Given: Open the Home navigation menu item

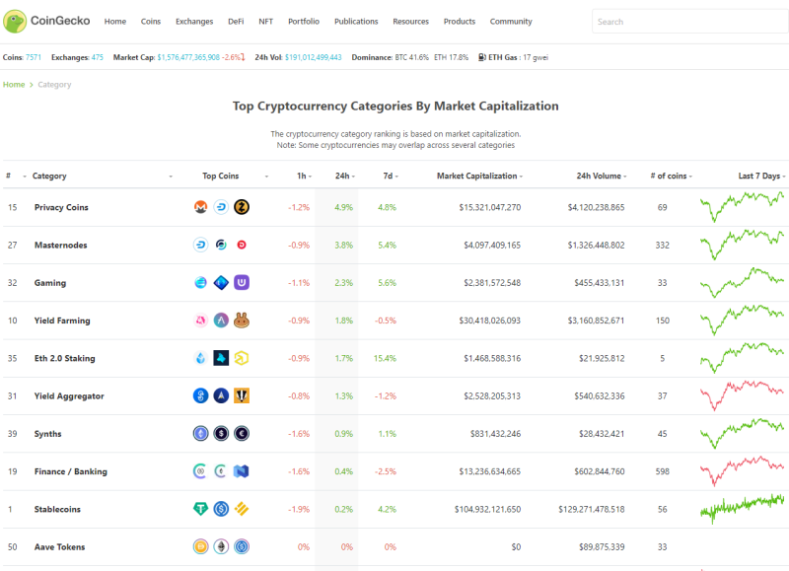Looking at the screenshot, I should [x=115, y=21].
